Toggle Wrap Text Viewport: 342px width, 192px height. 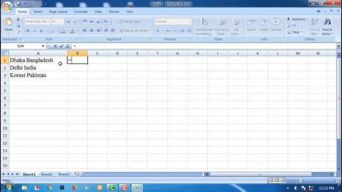(x=129, y=21)
